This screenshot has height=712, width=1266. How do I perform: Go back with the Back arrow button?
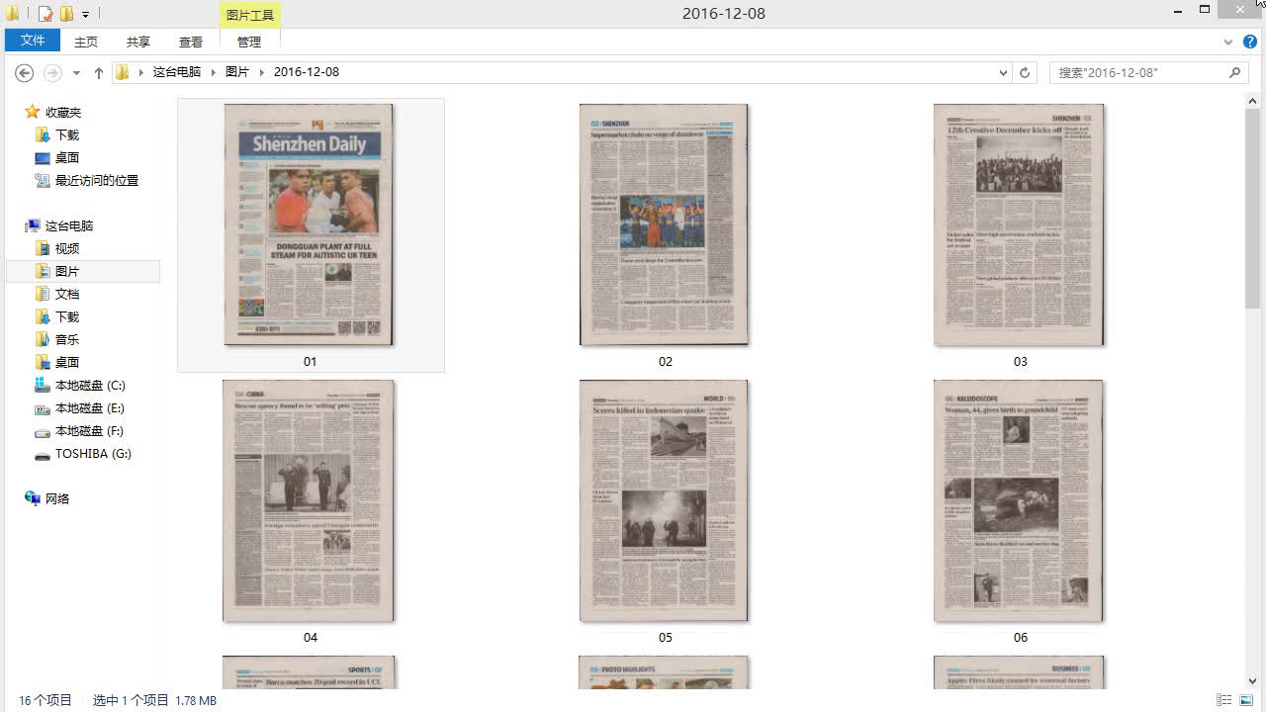25,72
